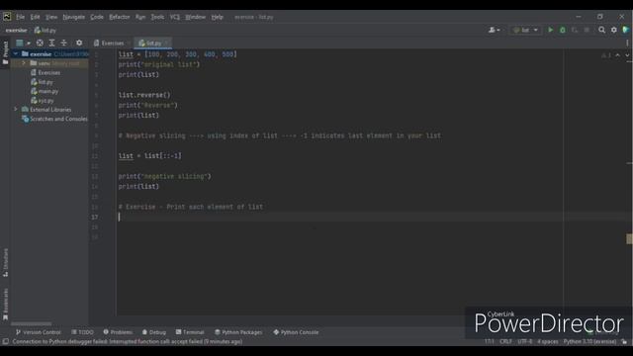Open the Bookmarks side tool window
Image resolution: width=633 pixels, height=356 pixels.
(5, 305)
